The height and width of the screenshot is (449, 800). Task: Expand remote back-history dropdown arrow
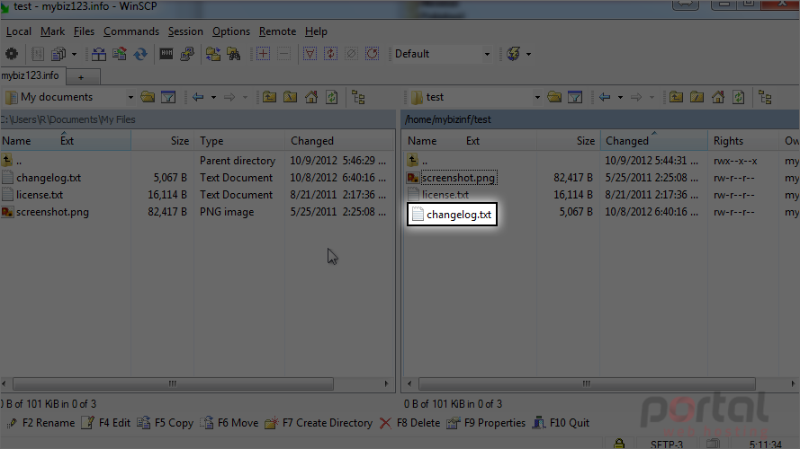pos(620,97)
